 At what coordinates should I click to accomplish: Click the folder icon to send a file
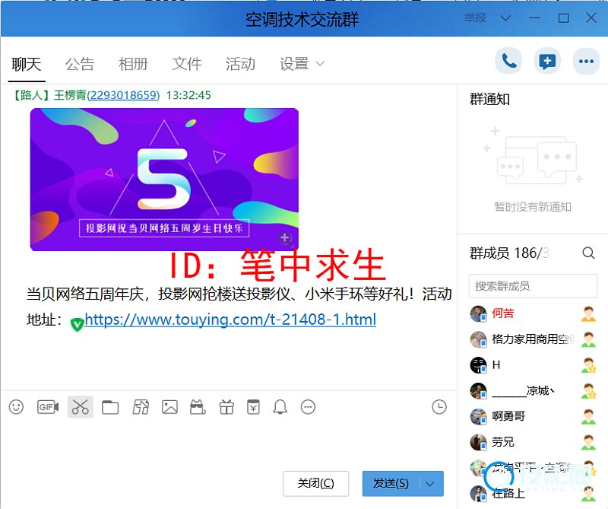[110, 407]
